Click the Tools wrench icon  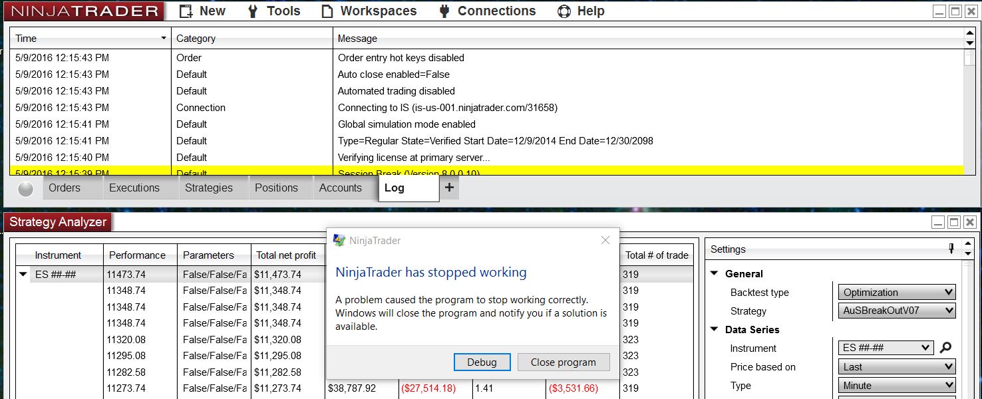(x=253, y=11)
